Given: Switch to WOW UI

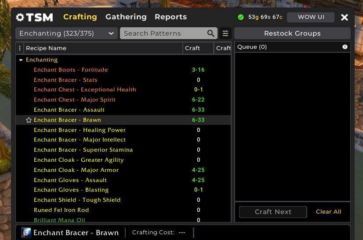Looking at the screenshot, I should click(x=311, y=17).
